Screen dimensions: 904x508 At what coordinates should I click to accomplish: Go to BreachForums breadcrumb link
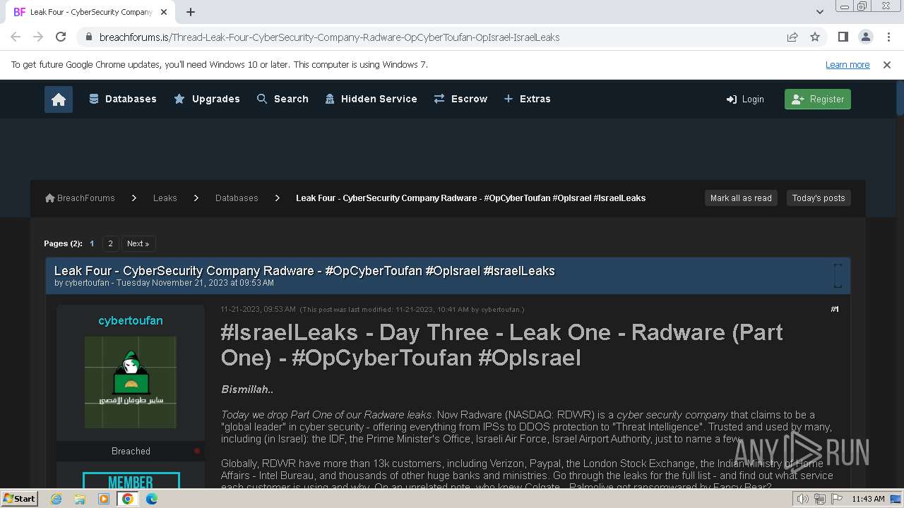(80, 198)
